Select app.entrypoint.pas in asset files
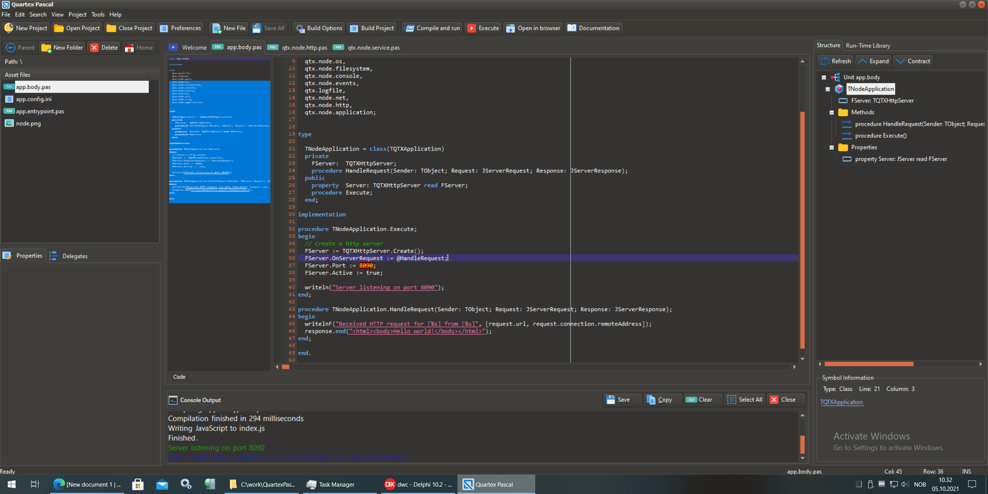 [40, 111]
